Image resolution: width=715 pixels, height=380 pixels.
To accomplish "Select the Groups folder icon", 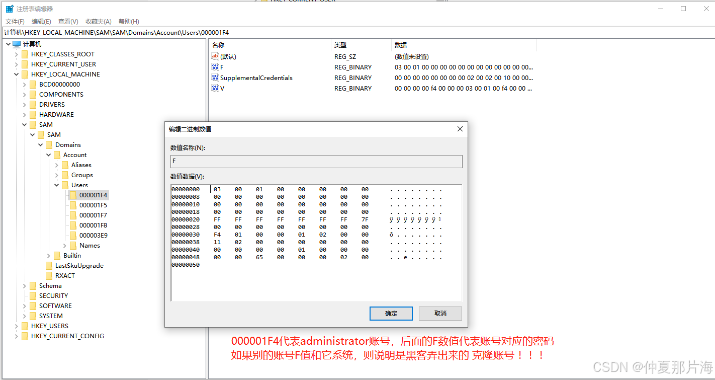I will [x=65, y=175].
